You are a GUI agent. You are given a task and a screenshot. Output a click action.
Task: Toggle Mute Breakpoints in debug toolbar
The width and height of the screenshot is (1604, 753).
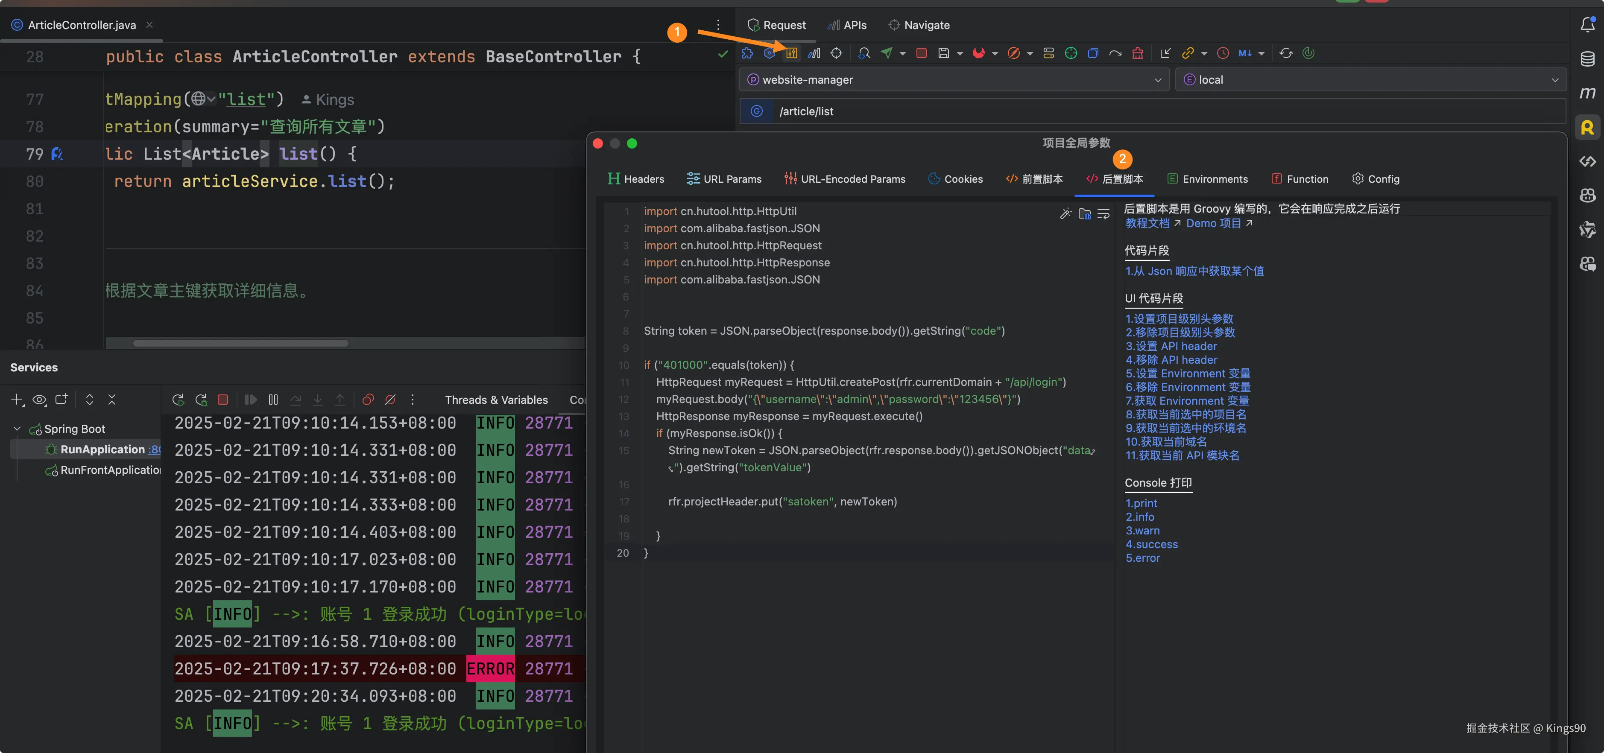pyautogui.click(x=390, y=400)
